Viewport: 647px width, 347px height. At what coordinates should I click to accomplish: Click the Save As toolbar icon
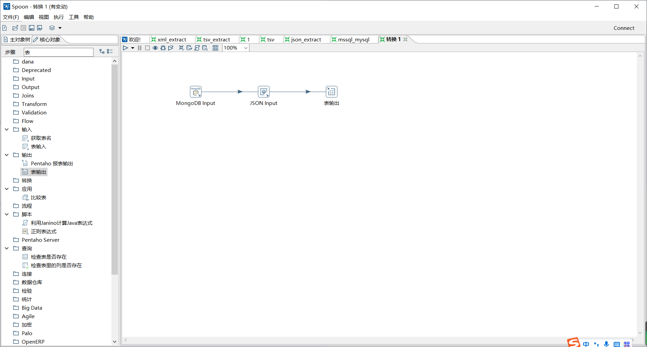[40, 28]
